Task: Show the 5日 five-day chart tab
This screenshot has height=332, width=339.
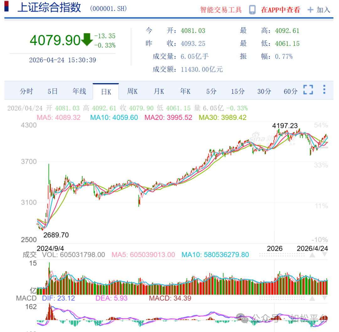Action: (53, 91)
